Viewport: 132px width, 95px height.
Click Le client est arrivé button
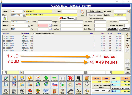coord(116,25)
